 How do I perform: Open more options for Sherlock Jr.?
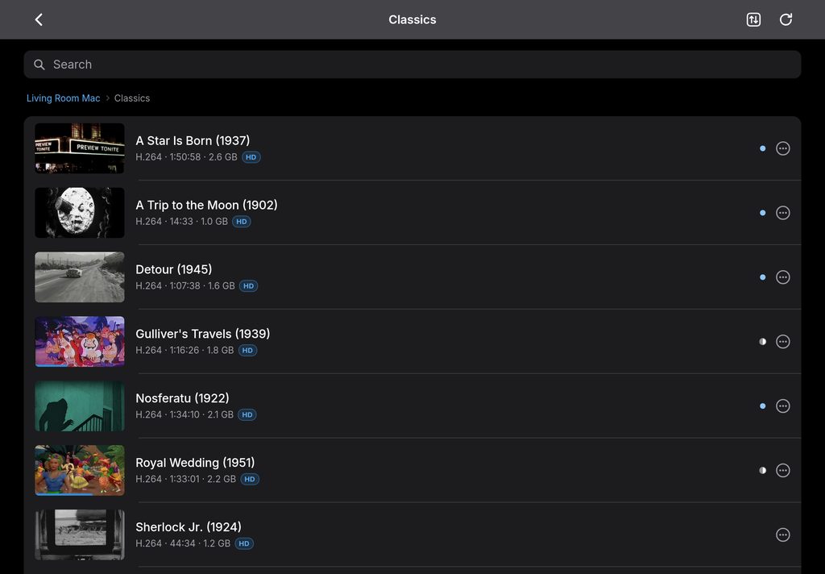coord(783,535)
